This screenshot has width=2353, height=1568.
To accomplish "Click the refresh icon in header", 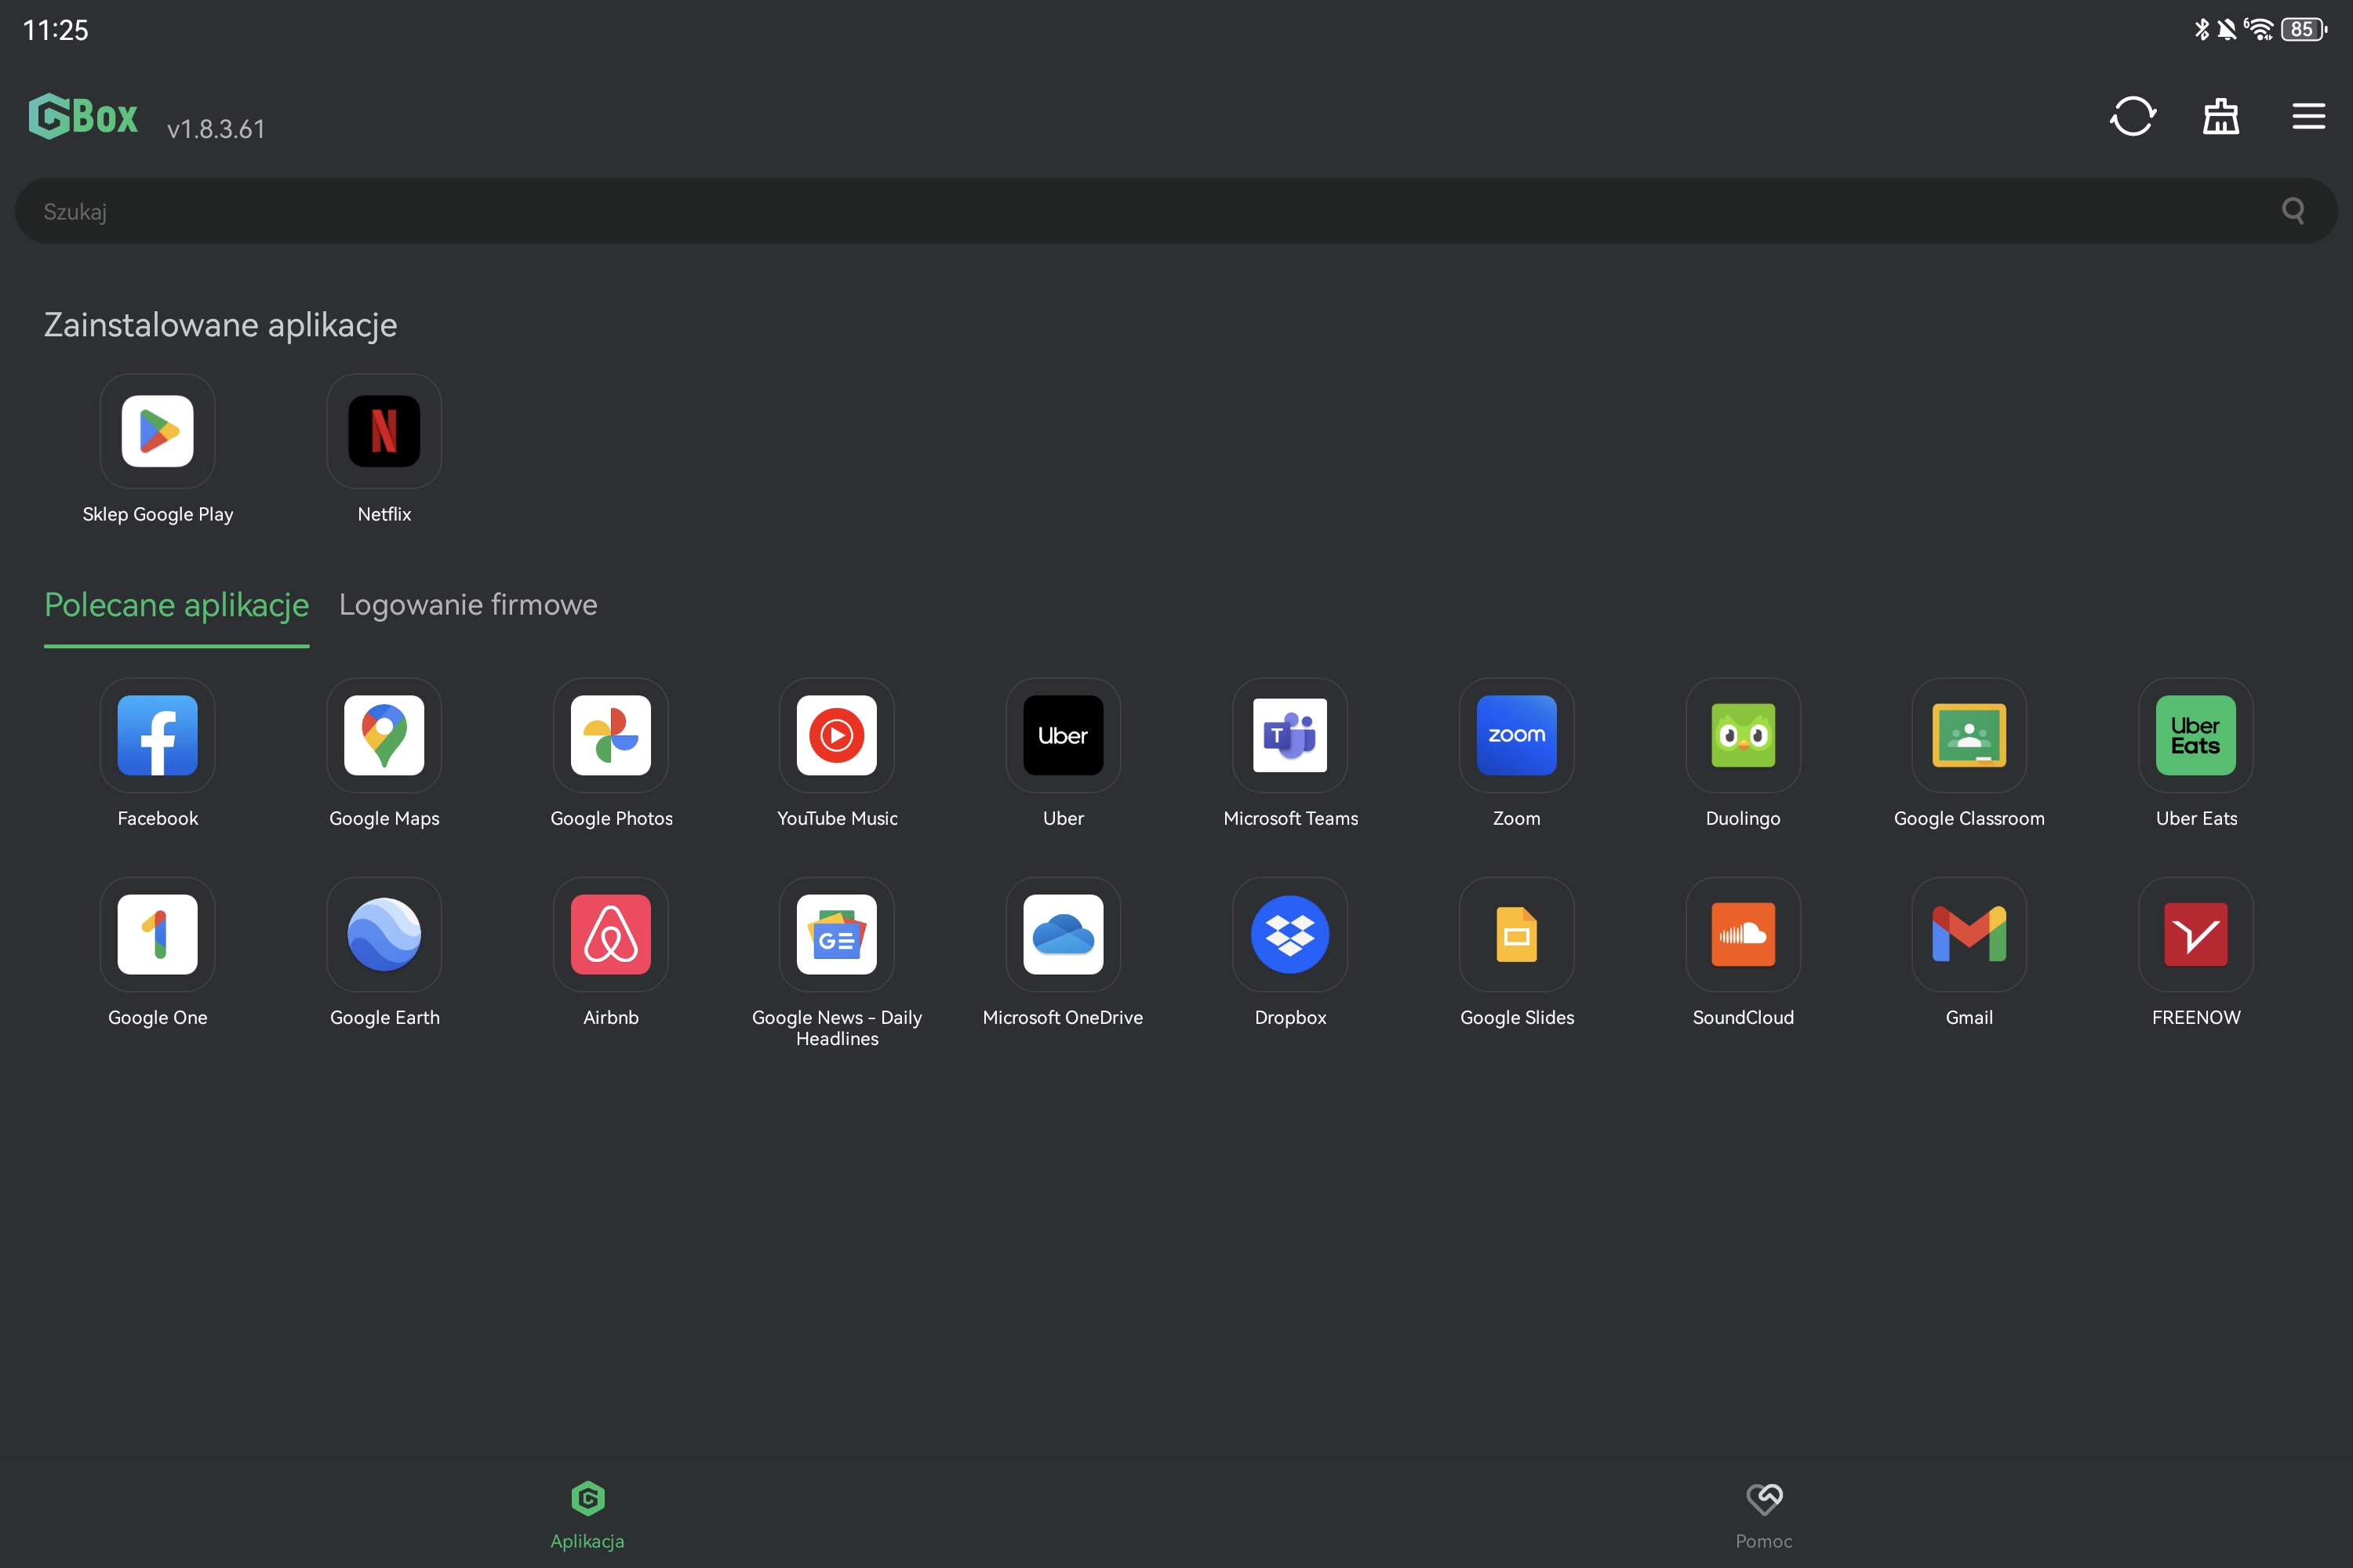I will 2133,116.
